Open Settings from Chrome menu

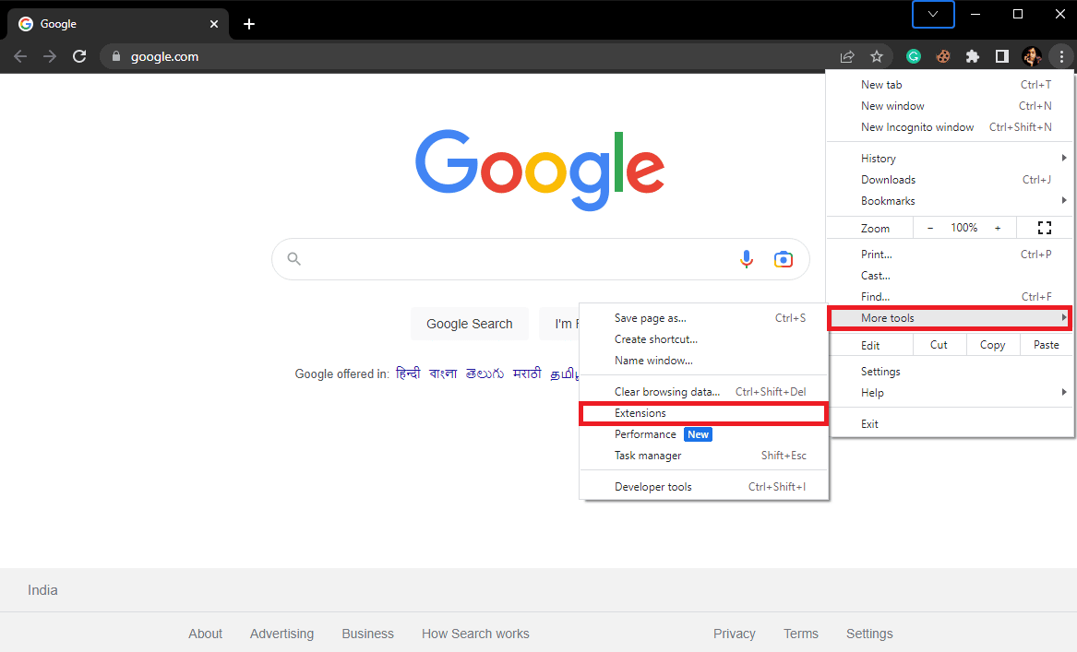[x=951, y=372]
